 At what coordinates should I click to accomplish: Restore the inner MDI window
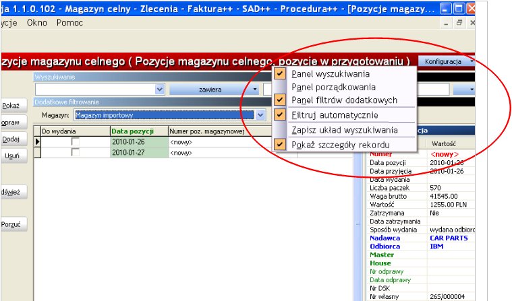click(x=459, y=23)
